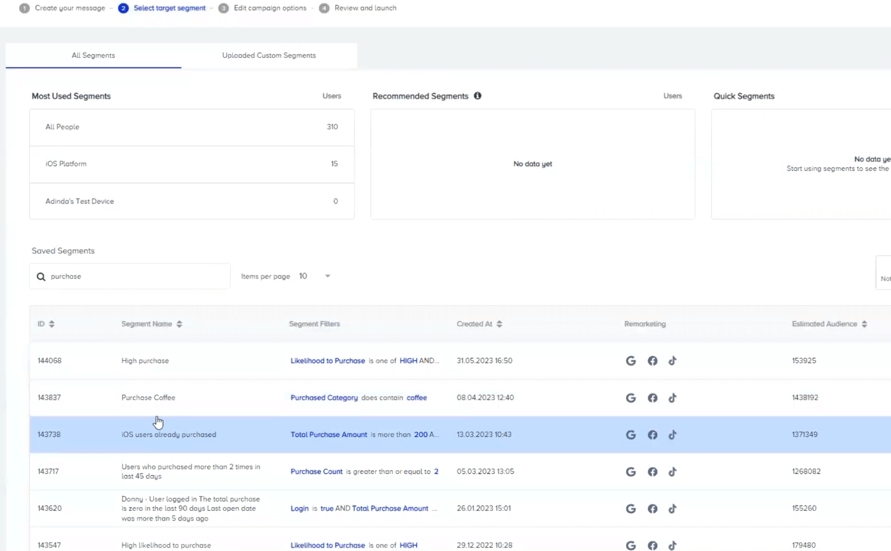The height and width of the screenshot is (551, 891).
Task: Click the Google remarketing icon for High purchase
Action: [x=631, y=360]
